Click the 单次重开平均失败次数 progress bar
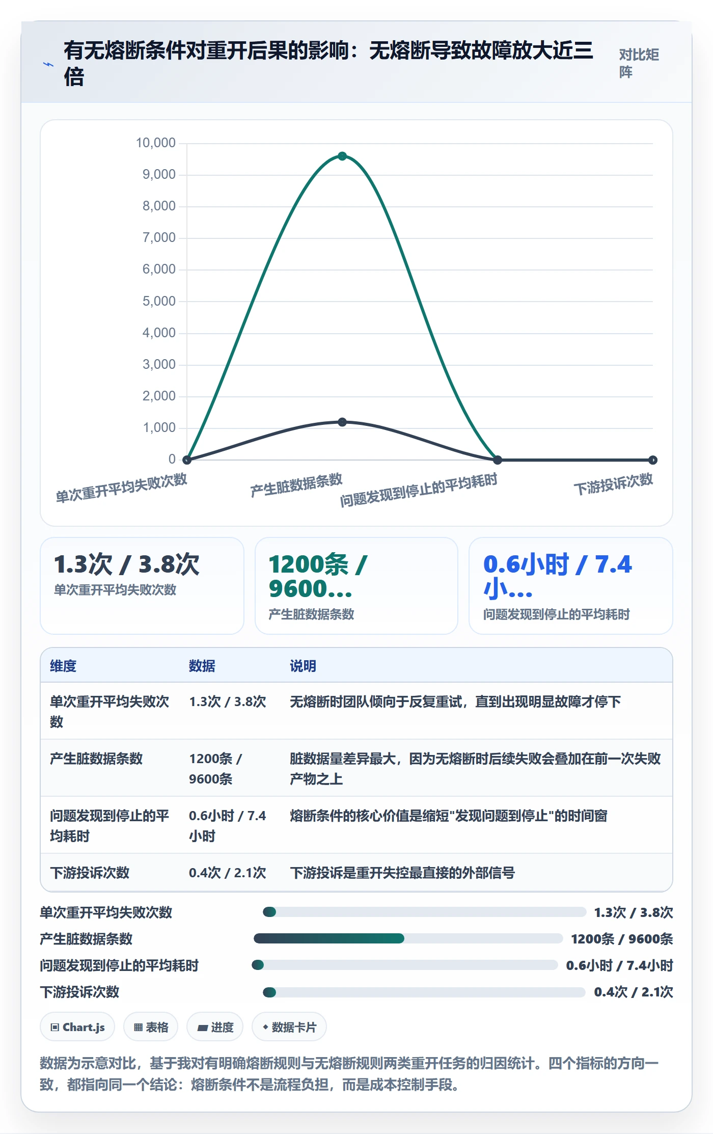The image size is (713, 1134). [x=425, y=912]
